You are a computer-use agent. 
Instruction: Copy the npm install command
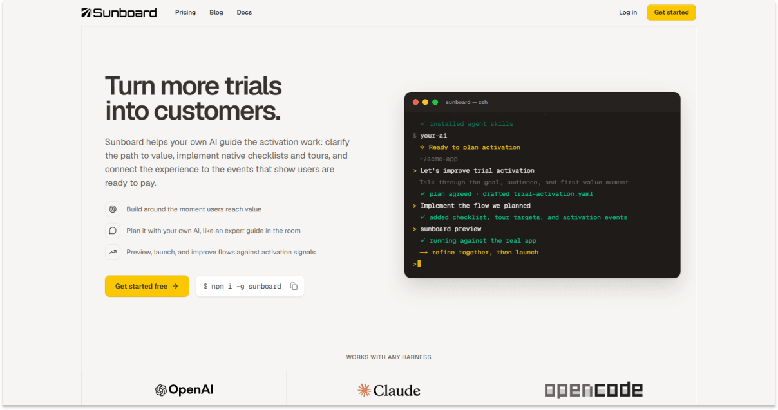[x=294, y=286]
